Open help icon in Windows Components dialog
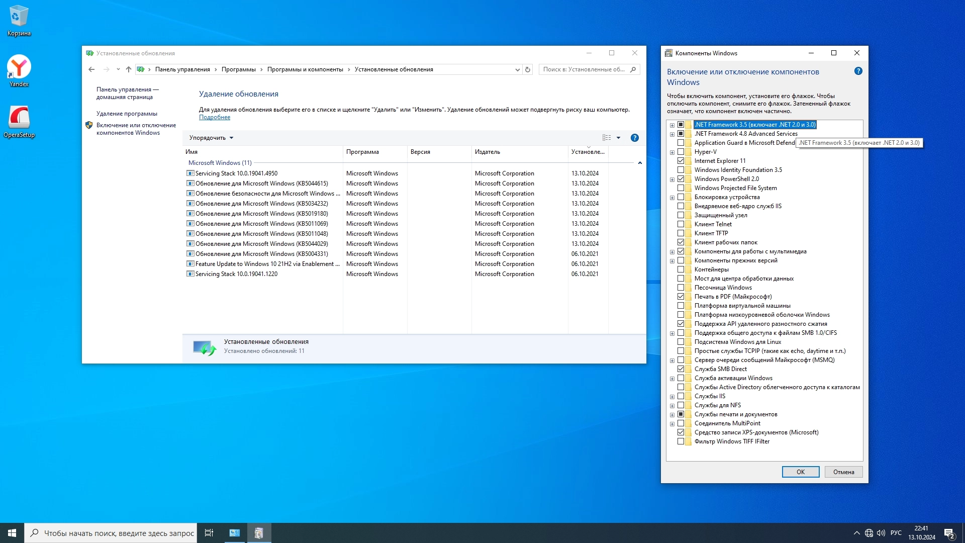The height and width of the screenshot is (543, 965). pyautogui.click(x=858, y=71)
